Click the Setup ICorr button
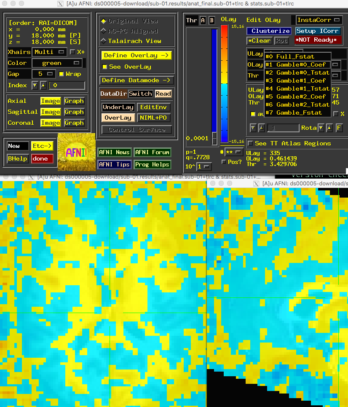The height and width of the screenshot is (407, 348). pos(318,31)
